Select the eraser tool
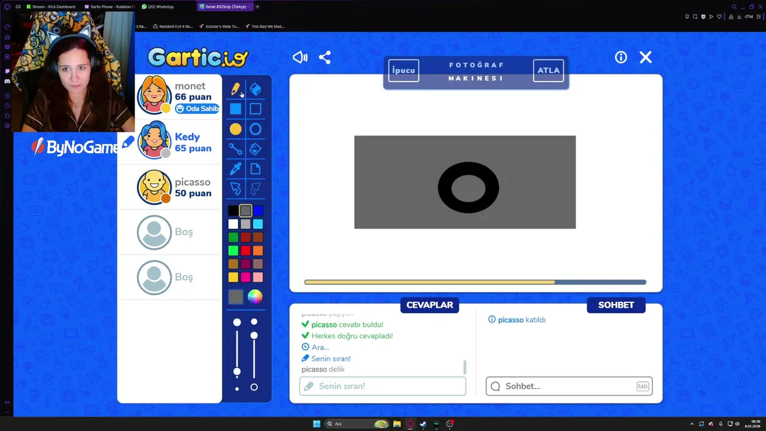This screenshot has width=766, height=431. click(x=256, y=89)
